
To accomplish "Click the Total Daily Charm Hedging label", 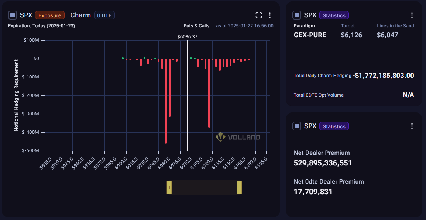I will tap(323, 76).
